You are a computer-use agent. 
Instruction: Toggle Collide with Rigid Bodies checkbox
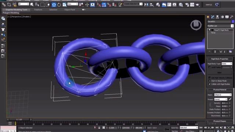210,84
